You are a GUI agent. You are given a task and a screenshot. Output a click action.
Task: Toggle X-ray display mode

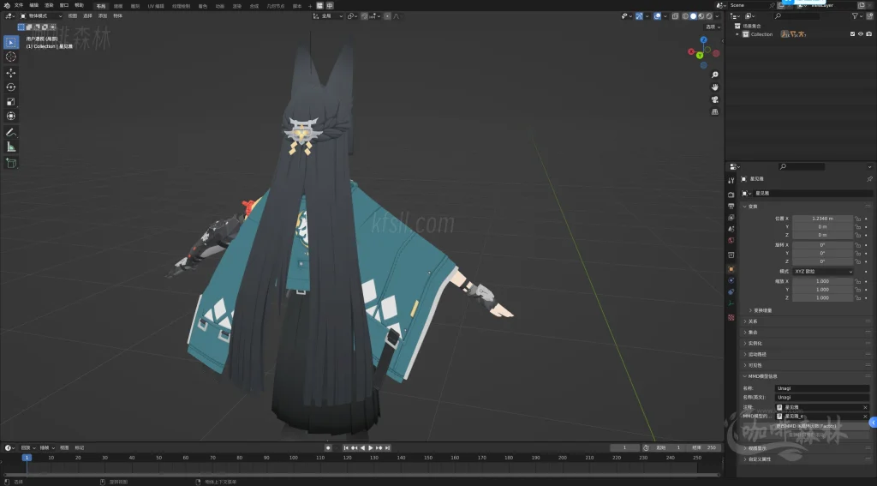pos(675,16)
